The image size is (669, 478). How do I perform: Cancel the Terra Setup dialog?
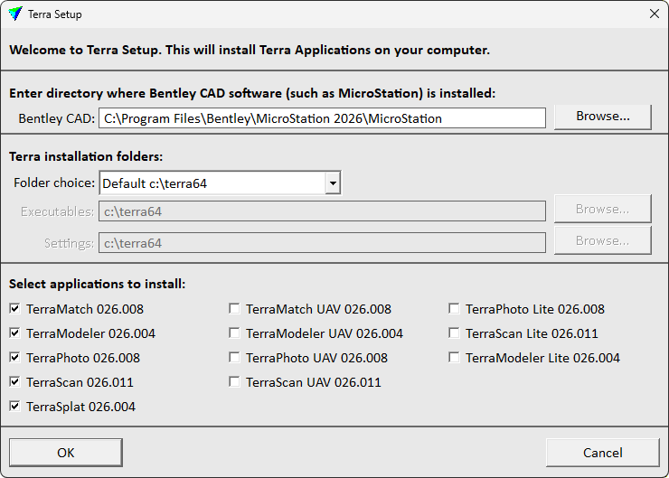tap(602, 453)
